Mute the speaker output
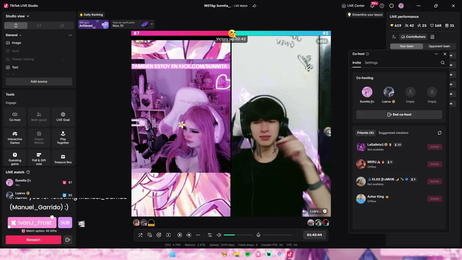 (219, 235)
